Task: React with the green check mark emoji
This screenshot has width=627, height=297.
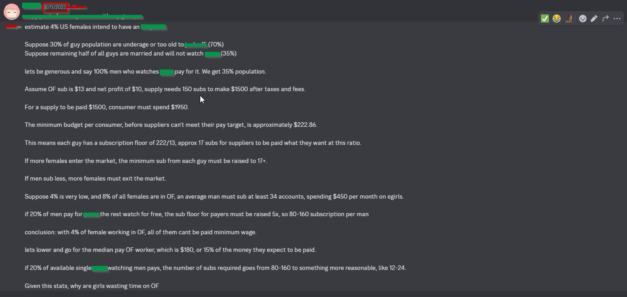Action: pos(545,19)
